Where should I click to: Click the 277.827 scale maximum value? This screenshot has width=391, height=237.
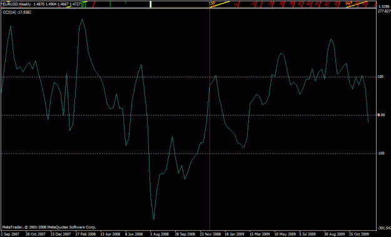(383, 11)
